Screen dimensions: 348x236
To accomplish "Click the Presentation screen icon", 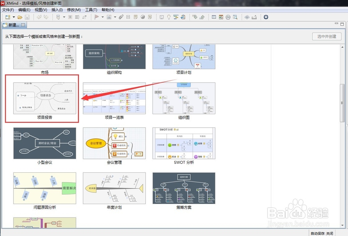I will pyautogui.click(x=162, y=17).
